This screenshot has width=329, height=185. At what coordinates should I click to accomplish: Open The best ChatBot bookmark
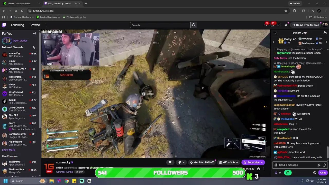click(22, 17)
